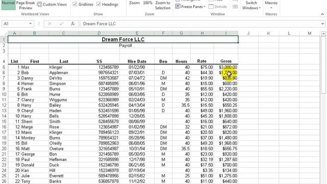
Task: Toggle the Headings checkbox
Action: [99, 5]
